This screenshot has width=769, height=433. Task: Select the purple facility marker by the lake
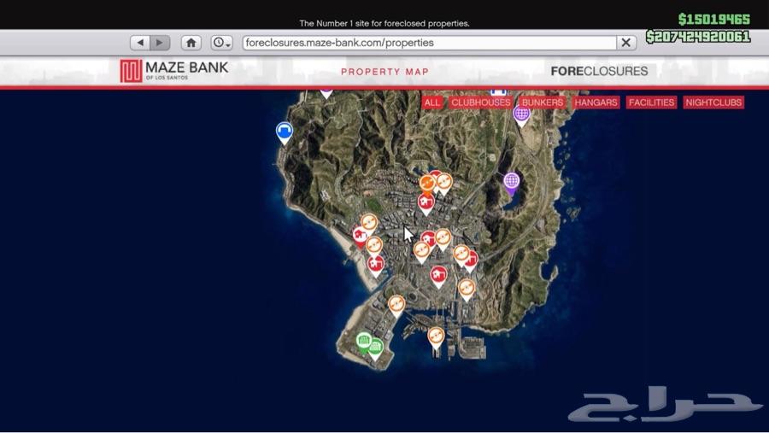(x=511, y=182)
